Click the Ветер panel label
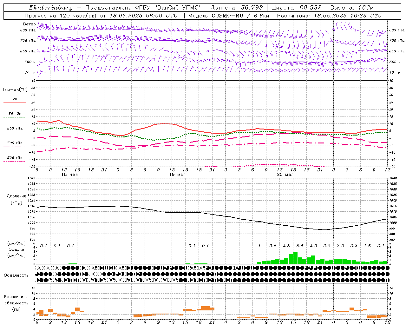406x325 pixels. tap(29, 24)
